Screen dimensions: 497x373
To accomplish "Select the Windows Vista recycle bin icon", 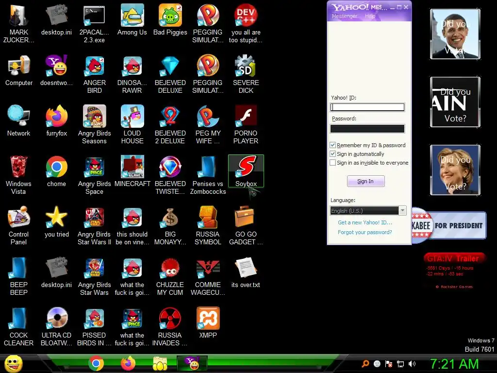I will [19, 175].
